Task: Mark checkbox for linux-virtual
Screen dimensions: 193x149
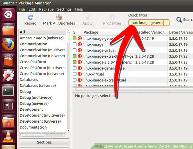Action: coord(74,74)
